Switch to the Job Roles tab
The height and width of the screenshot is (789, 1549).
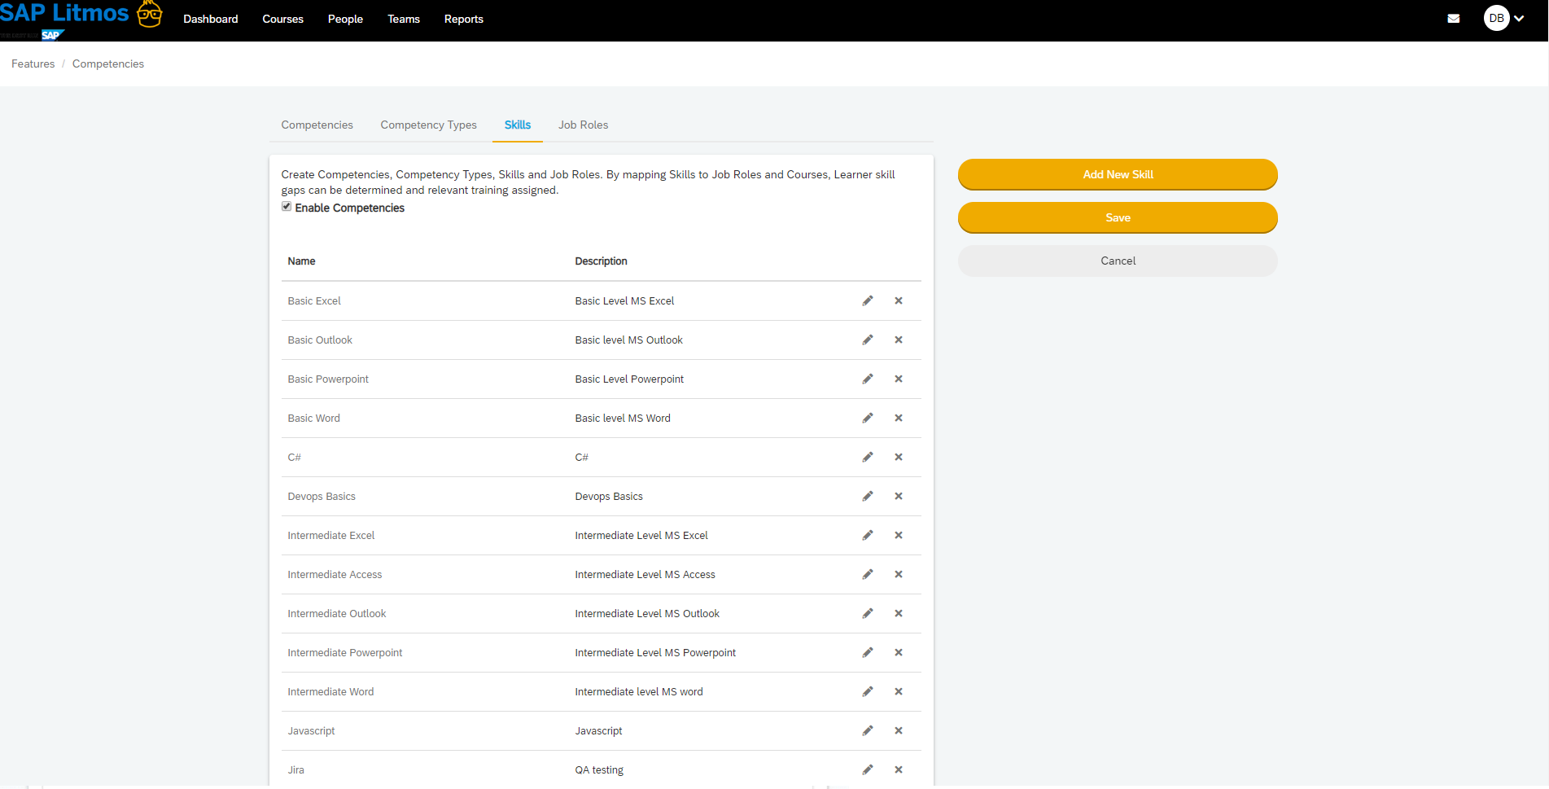pos(584,125)
